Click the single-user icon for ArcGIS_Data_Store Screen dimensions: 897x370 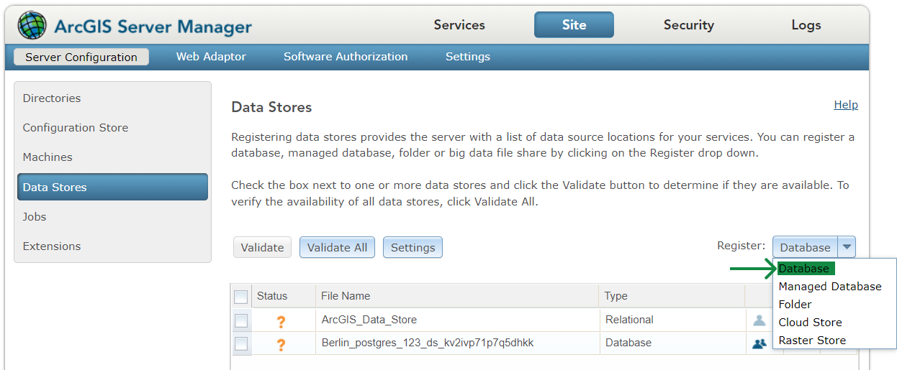[759, 320]
